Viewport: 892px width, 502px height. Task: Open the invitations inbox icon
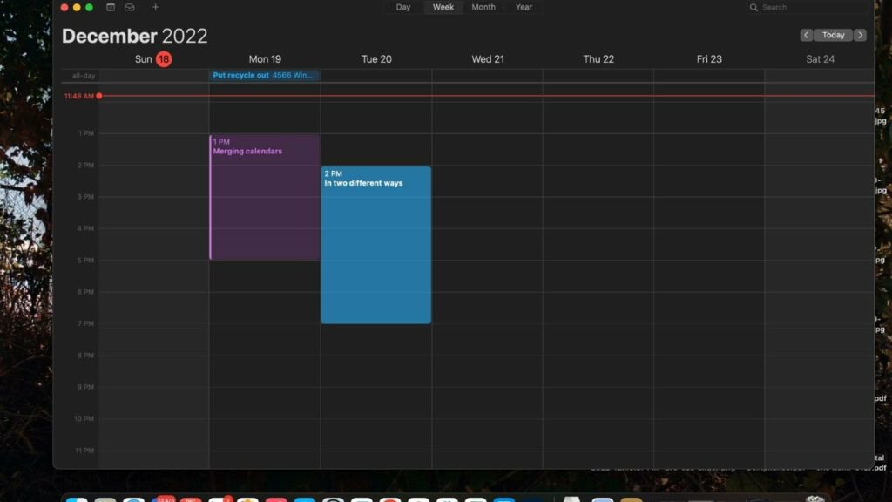[130, 7]
